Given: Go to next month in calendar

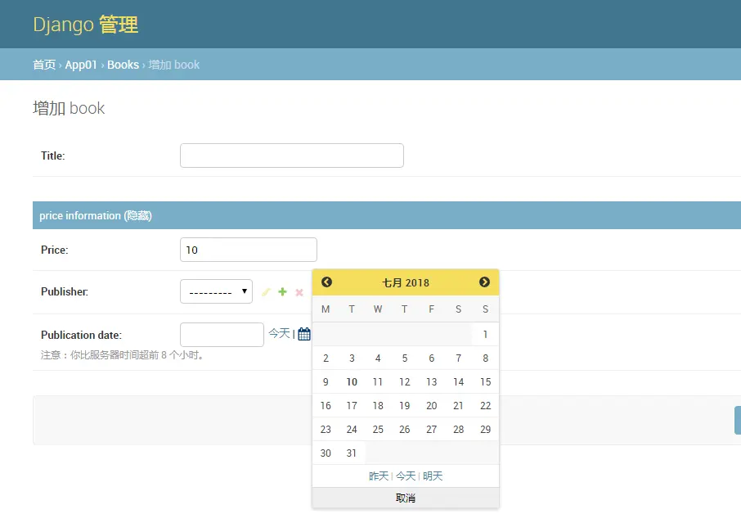Looking at the screenshot, I should click(484, 282).
